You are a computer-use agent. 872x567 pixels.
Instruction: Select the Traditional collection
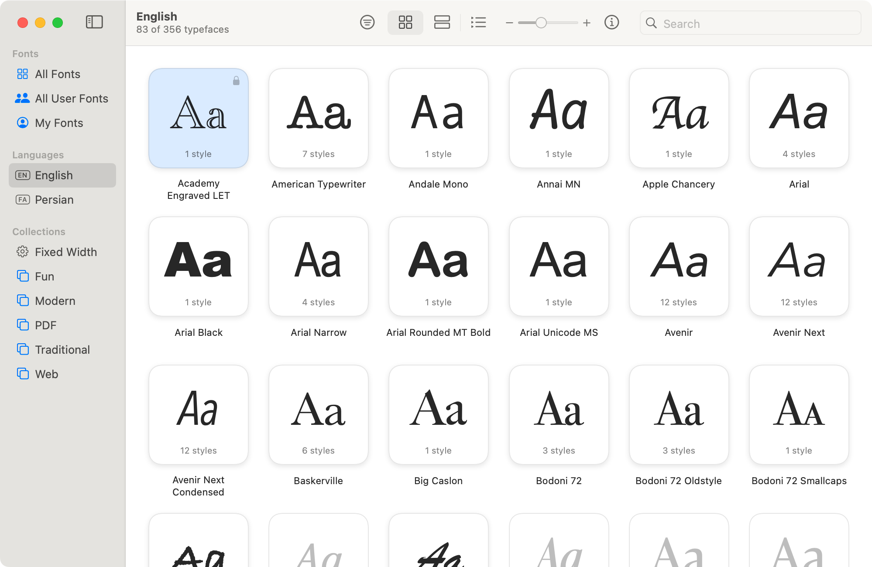(x=62, y=349)
